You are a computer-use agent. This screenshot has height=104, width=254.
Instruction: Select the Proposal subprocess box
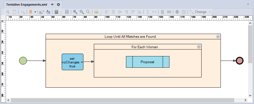tap(148, 62)
